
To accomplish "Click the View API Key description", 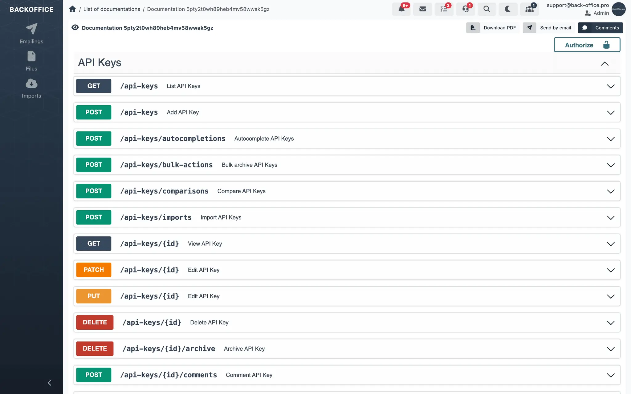I will click(205, 243).
